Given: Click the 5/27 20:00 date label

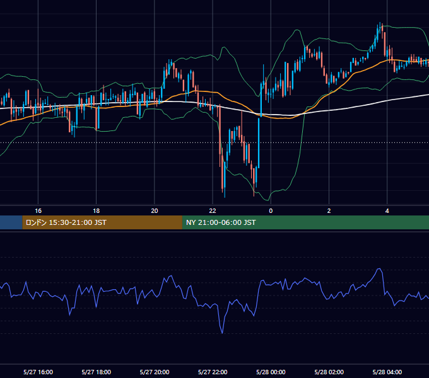Looking at the screenshot, I should pos(155,372).
